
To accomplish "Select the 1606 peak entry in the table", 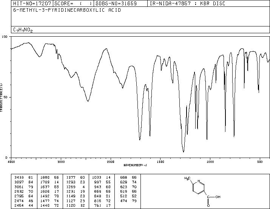I will point(49,192).
